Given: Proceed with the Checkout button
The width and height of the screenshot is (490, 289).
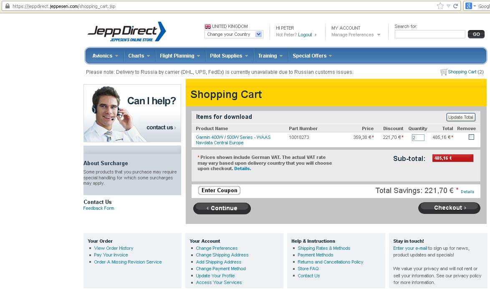Looking at the screenshot, I should pos(449,208).
